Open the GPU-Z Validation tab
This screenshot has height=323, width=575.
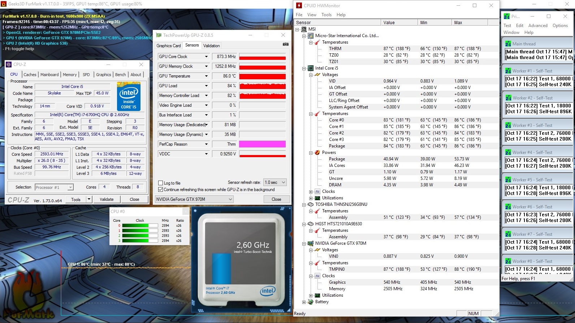211,46
